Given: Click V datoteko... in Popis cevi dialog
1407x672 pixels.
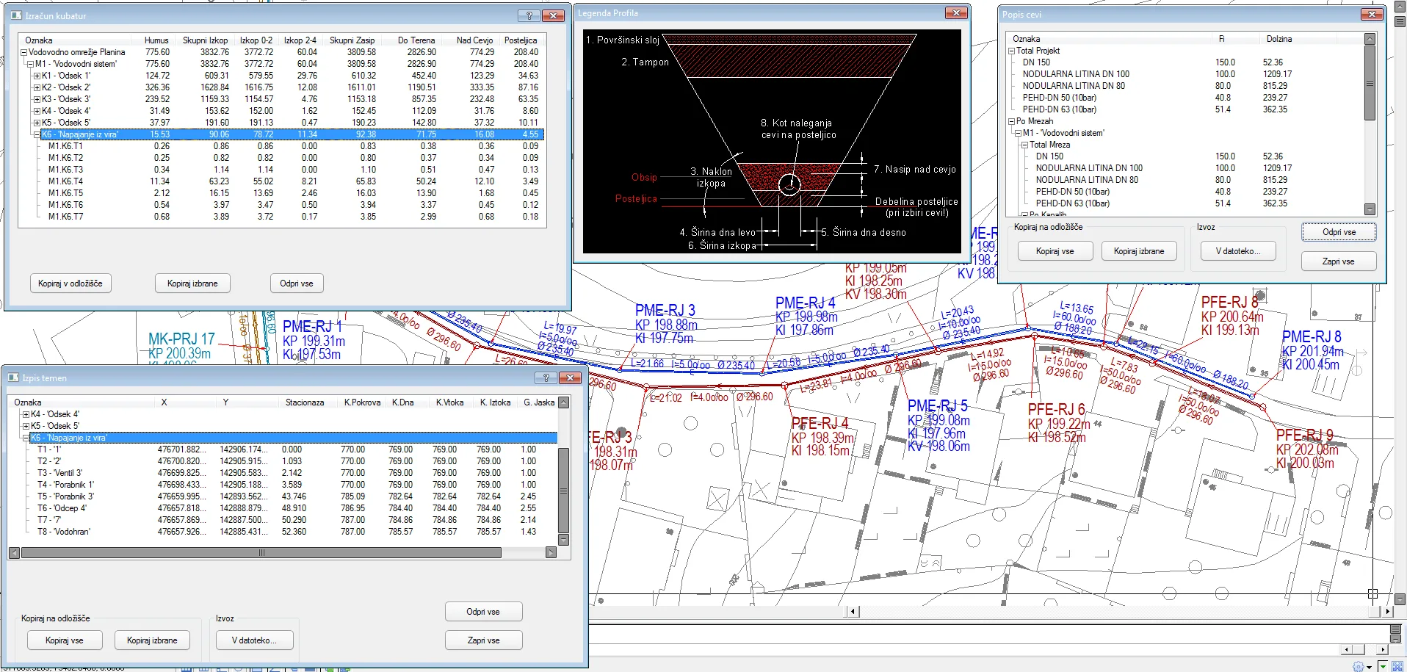Looking at the screenshot, I should click(1237, 251).
